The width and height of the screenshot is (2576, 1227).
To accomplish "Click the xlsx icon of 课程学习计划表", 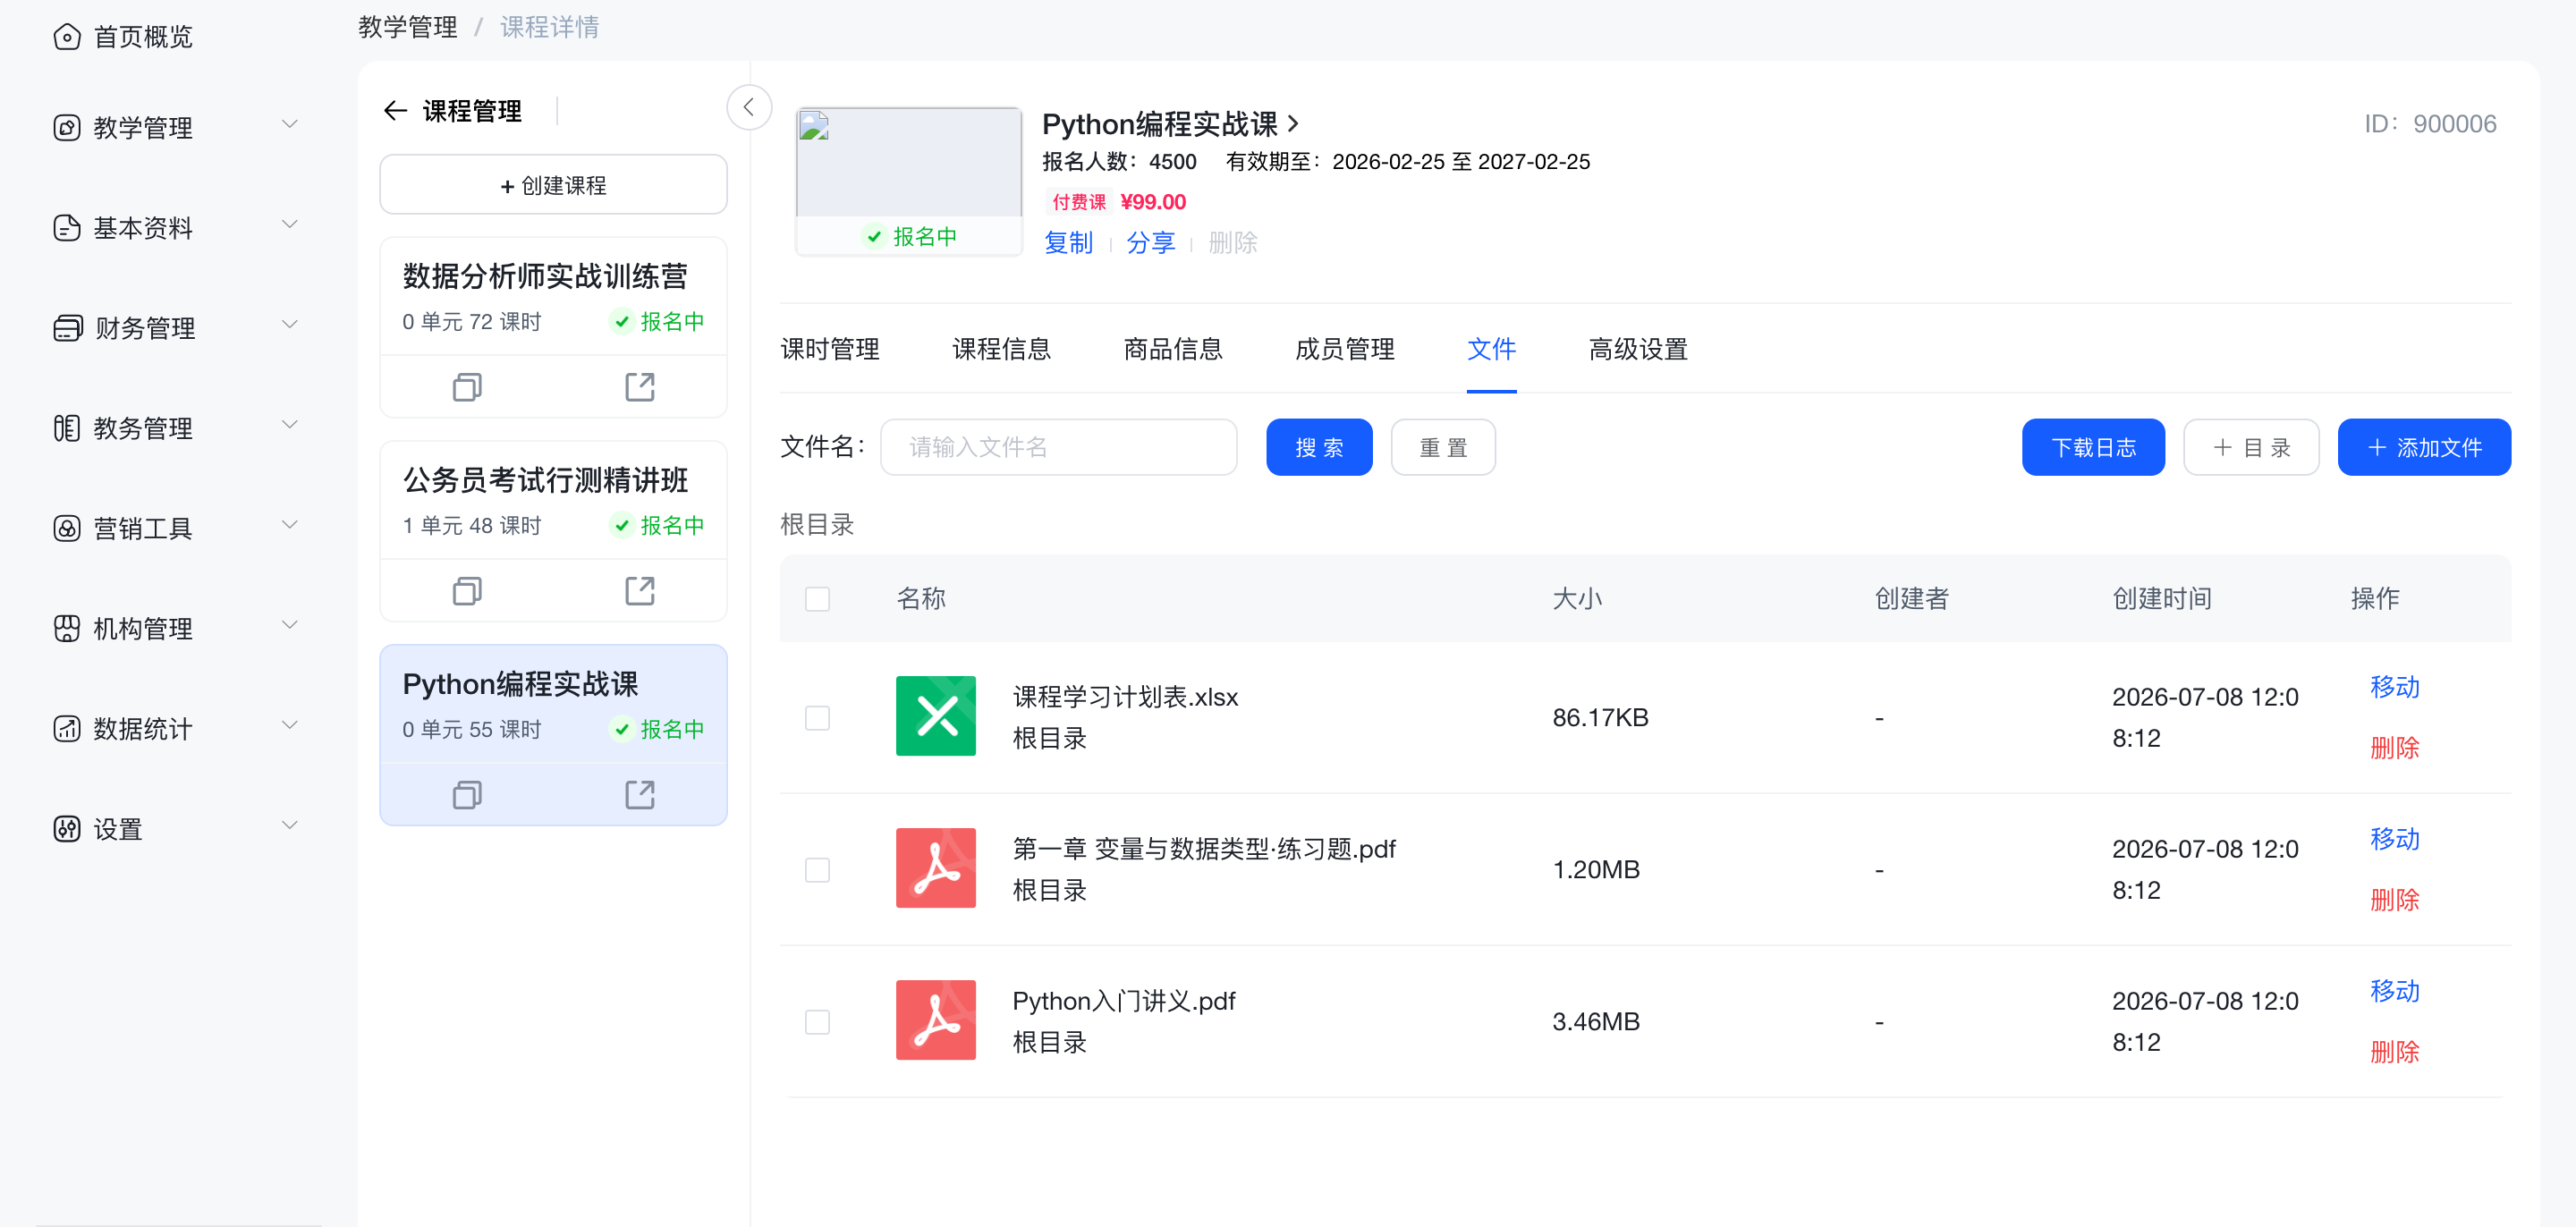I will [935, 716].
